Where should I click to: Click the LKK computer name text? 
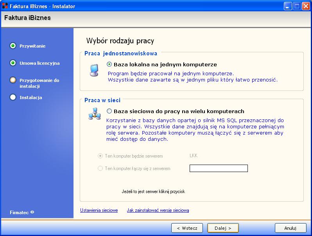pyautogui.click(x=194, y=156)
